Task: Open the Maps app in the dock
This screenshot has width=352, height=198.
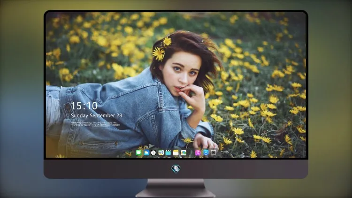Action: click(161, 153)
